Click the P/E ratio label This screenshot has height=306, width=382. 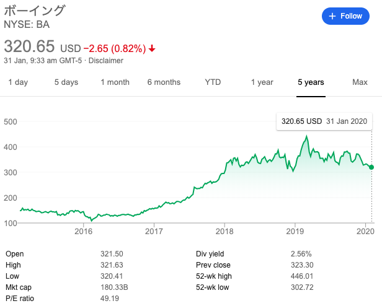pyautogui.click(x=20, y=299)
